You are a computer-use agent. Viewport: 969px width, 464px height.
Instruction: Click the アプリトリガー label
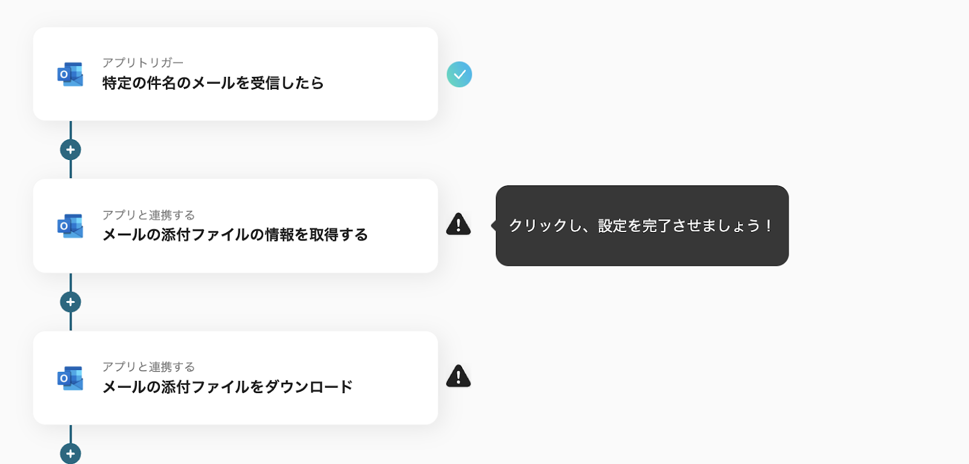[x=142, y=62]
